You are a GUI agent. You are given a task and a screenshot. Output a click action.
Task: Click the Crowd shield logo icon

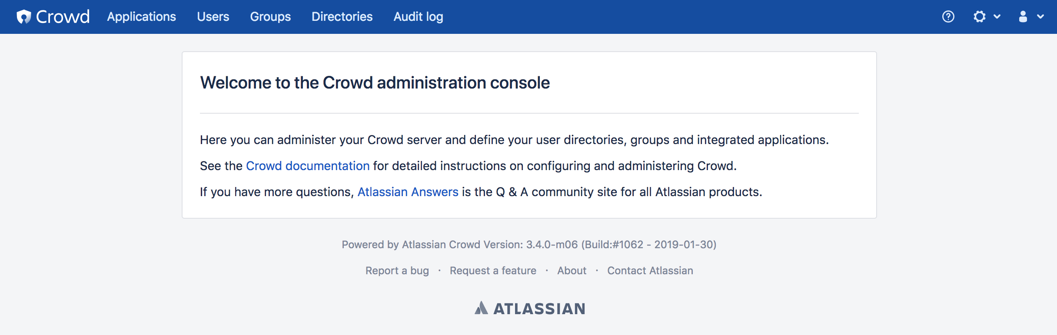pyautogui.click(x=24, y=16)
